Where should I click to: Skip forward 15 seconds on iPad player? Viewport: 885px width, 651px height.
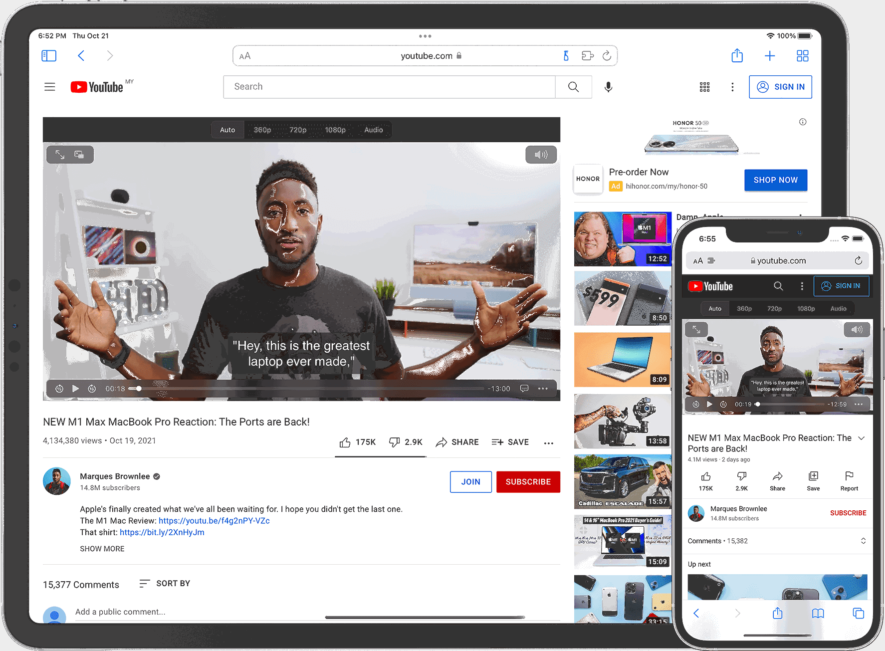(92, 389)
